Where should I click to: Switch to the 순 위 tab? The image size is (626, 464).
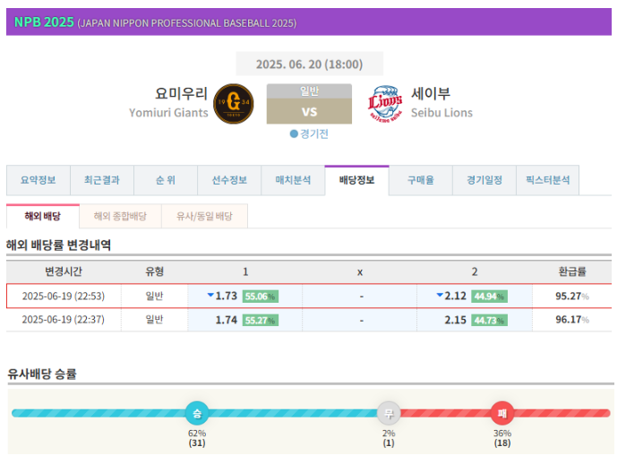click(166, 180)
